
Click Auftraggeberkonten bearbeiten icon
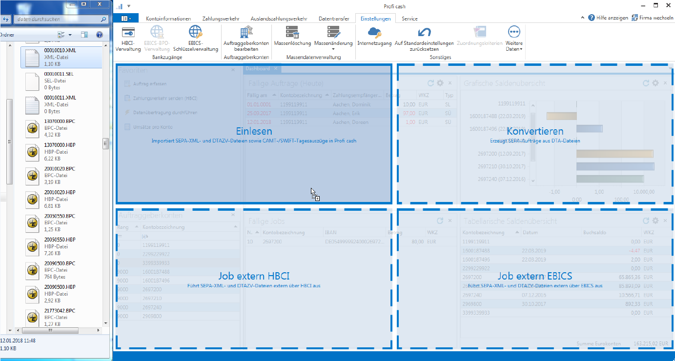246,39
